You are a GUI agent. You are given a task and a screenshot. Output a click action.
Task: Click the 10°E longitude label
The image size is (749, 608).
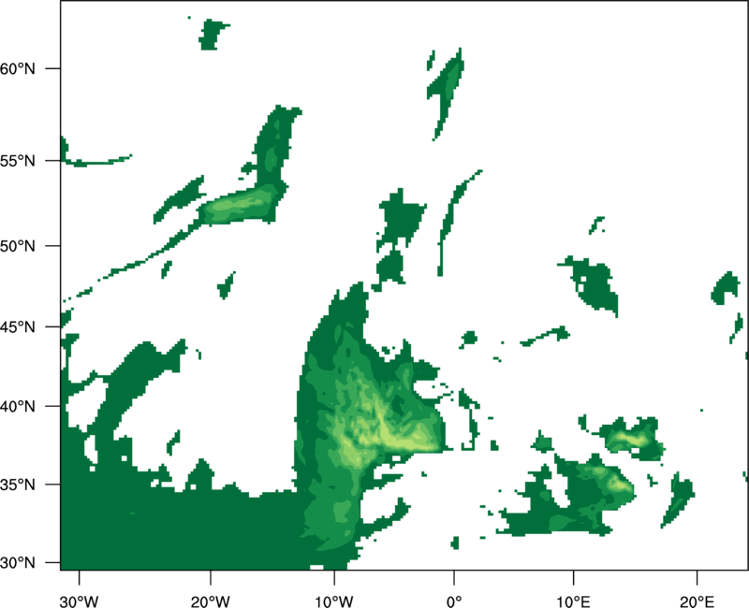[573, 601]
